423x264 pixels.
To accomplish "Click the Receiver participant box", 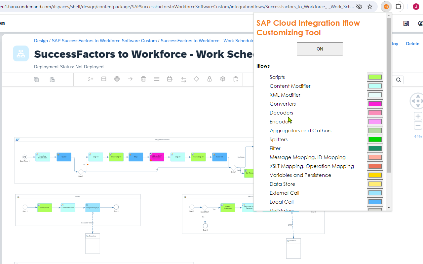I will click(x=93, y=244).
